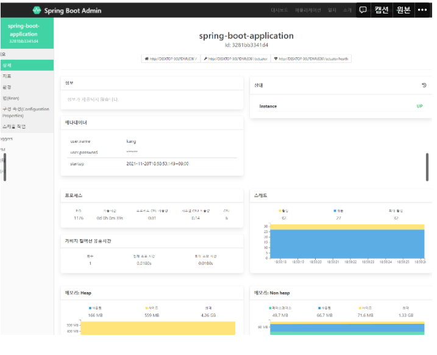Click the history icon in the 상태 card
The image size is (437, 355).
[424, 85]
